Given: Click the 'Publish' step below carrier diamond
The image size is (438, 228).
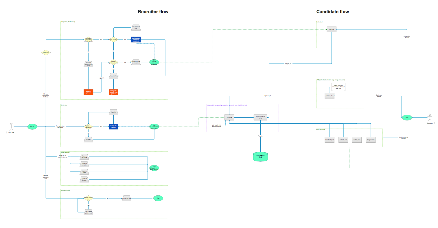Looking at the screenshot, I should (89, 140).
